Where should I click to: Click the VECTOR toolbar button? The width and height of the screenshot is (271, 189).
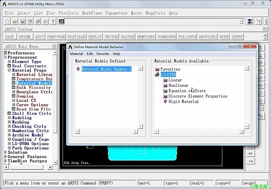pos(112,37)
